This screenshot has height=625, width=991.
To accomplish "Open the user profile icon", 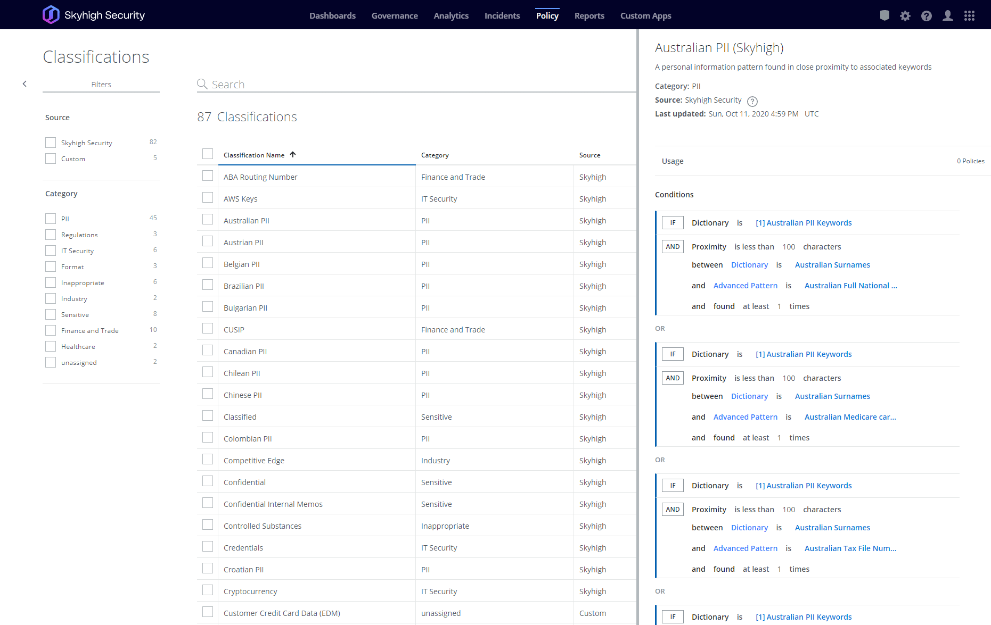I will [x=948, y=15].
